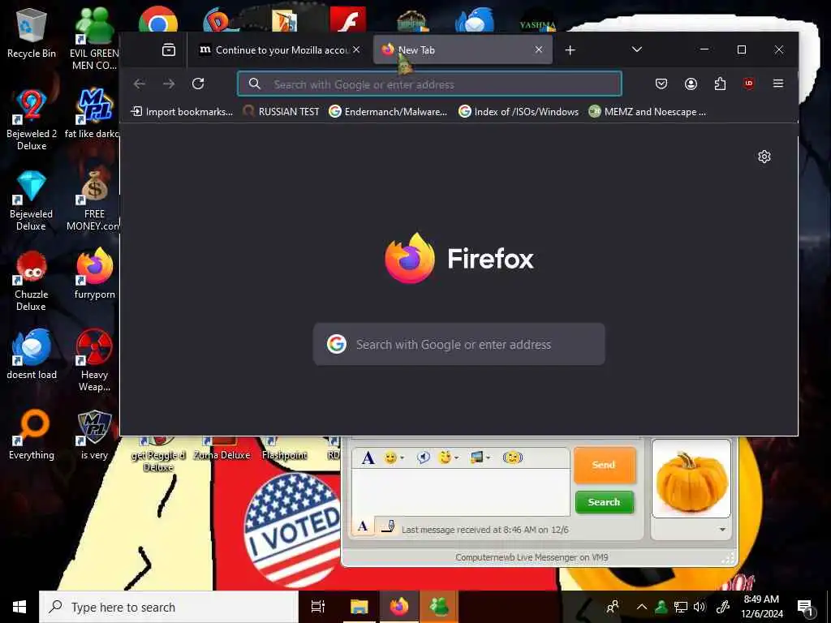The width and height of the screenshot is (831, 623).
Task: Open Import bookmarks link
Action: click(x=182, y=112)
